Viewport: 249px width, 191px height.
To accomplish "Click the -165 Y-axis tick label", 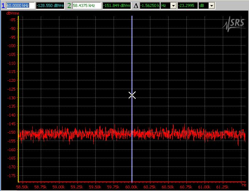I will tap(12, 158).
